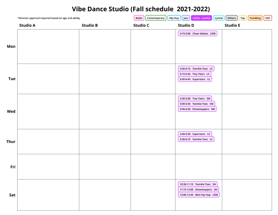Click Thursday 4:30-5:30 Superstars class
Screen dimensions: 278x215
click(x=195, y=134)
